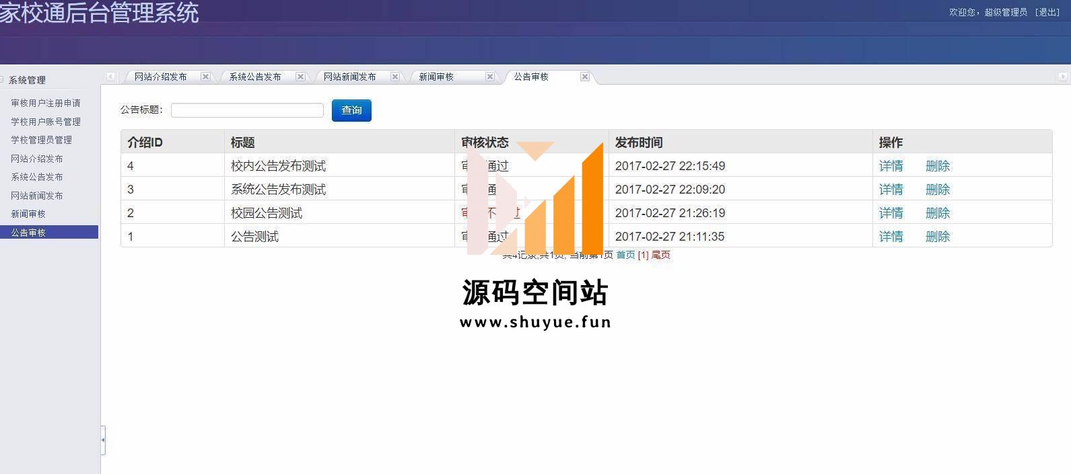Open 系统公告发布 in sidebar
Viewport: 1071px width, 474px height.
[37, 177]
